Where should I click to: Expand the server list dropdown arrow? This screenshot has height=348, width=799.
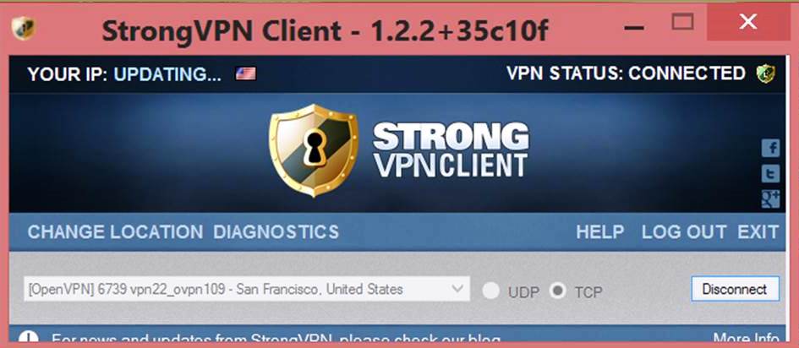pos(457,289)
